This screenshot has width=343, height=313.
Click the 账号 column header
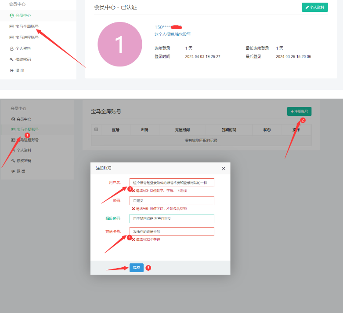[x=116, y=130]
